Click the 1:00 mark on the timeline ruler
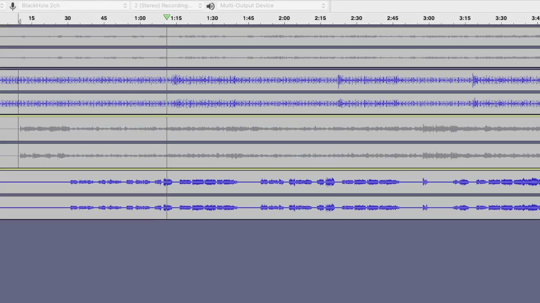This screenshot has width=540, height=303. pos(140,18)
